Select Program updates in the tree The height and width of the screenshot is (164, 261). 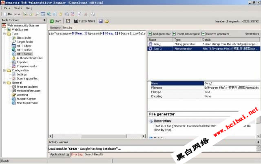point(27,87)
